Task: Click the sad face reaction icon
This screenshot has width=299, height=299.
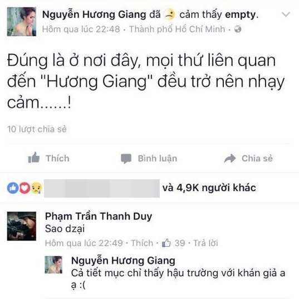Action: (x=36, y=188)
